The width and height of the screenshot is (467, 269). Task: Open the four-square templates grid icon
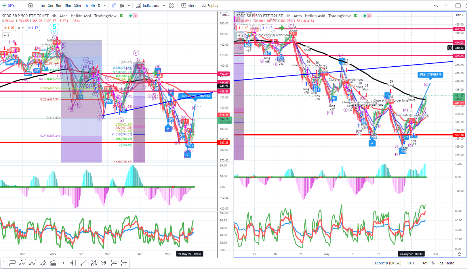click(x=171, y=5)
